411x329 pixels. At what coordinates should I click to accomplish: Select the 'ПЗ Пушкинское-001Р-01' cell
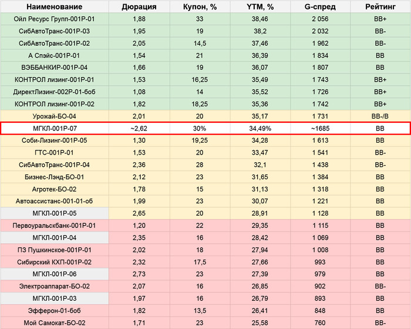[55, 250]
